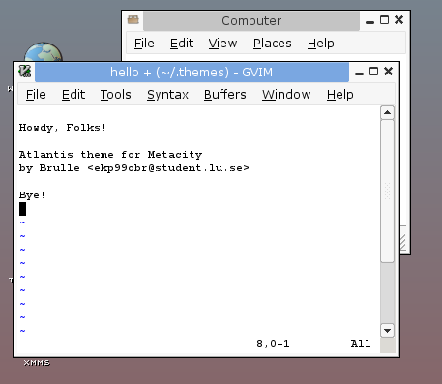Close the Computer window
Image resolution: width=442 pixels, height=384 pixels.
(x=399, y=20)
